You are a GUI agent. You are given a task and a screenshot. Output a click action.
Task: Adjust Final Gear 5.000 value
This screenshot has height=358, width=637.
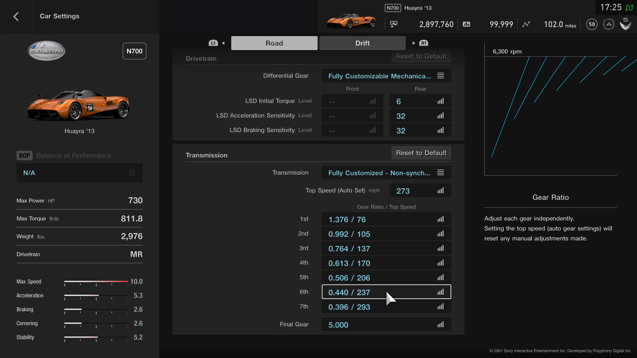pos(387,325)
